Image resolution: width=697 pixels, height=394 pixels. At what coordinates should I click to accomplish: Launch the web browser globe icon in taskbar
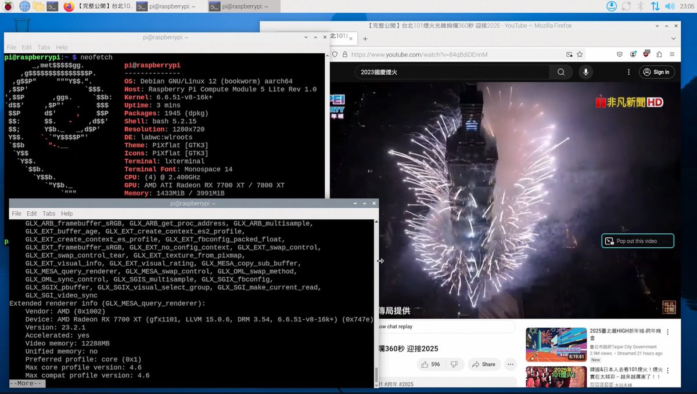point(24,6)
